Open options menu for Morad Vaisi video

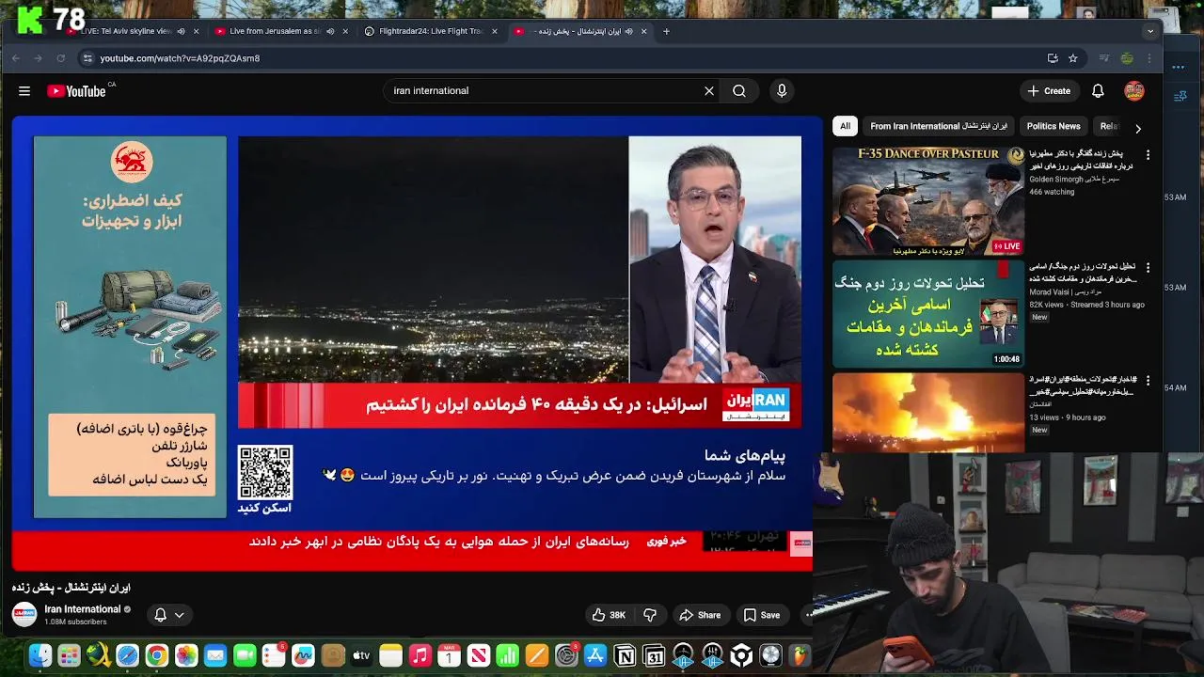1148,268
